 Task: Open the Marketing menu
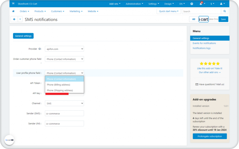click(x=76, y=11)
